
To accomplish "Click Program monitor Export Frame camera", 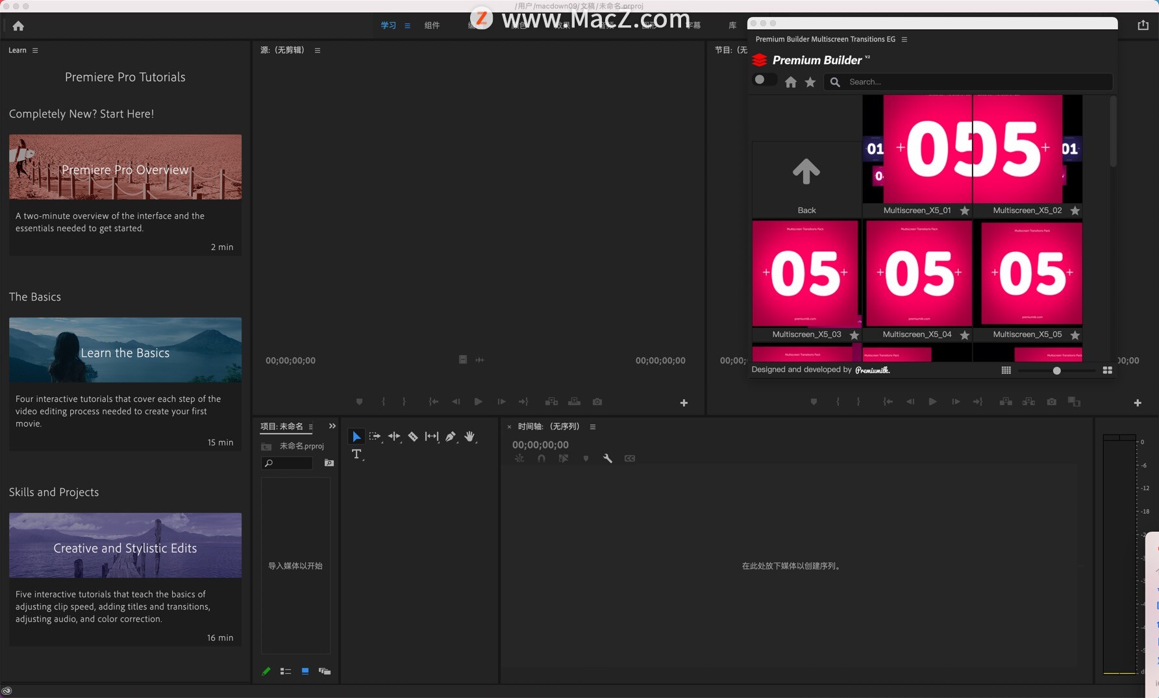I will [x=1051, y=402].
